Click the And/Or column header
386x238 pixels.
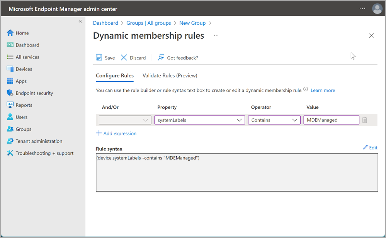[110, 107]
